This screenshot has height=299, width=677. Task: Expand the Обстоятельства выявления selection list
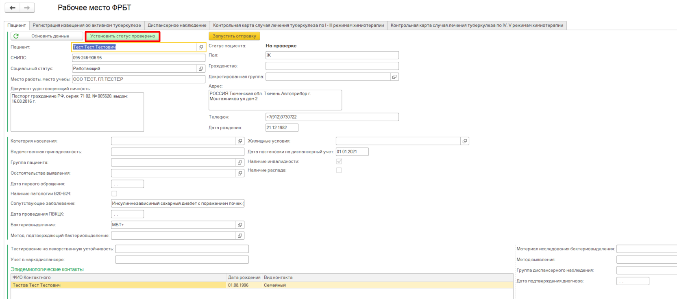[x=240, y=173]
